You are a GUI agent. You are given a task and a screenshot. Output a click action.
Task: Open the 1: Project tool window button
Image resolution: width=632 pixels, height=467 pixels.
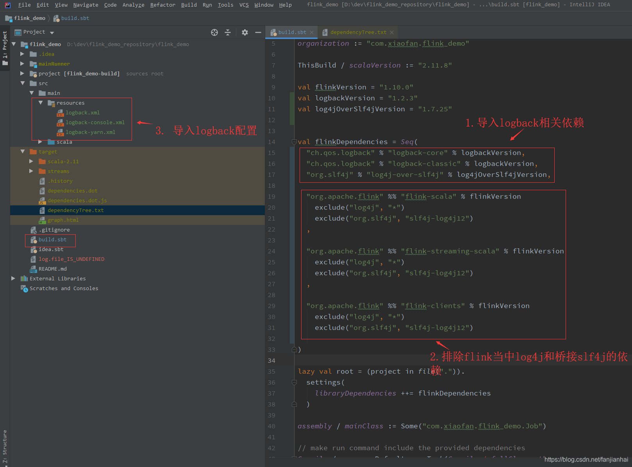(5, 48)
